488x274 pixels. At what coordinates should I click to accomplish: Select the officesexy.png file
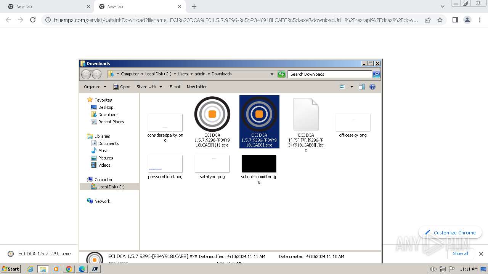pos(353,126)
